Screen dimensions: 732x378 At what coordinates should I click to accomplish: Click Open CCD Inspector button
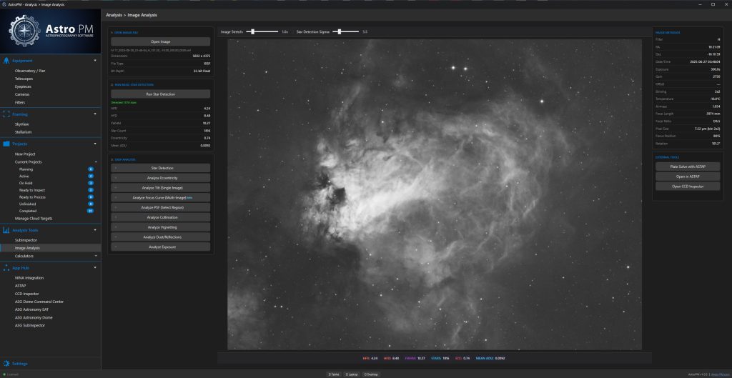click(688, 186)
